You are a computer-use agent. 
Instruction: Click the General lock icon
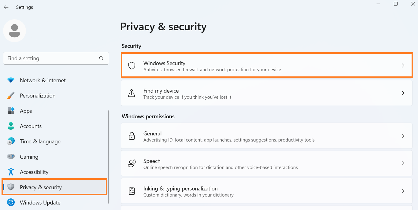pyautogui.click(x=132, y=136)
